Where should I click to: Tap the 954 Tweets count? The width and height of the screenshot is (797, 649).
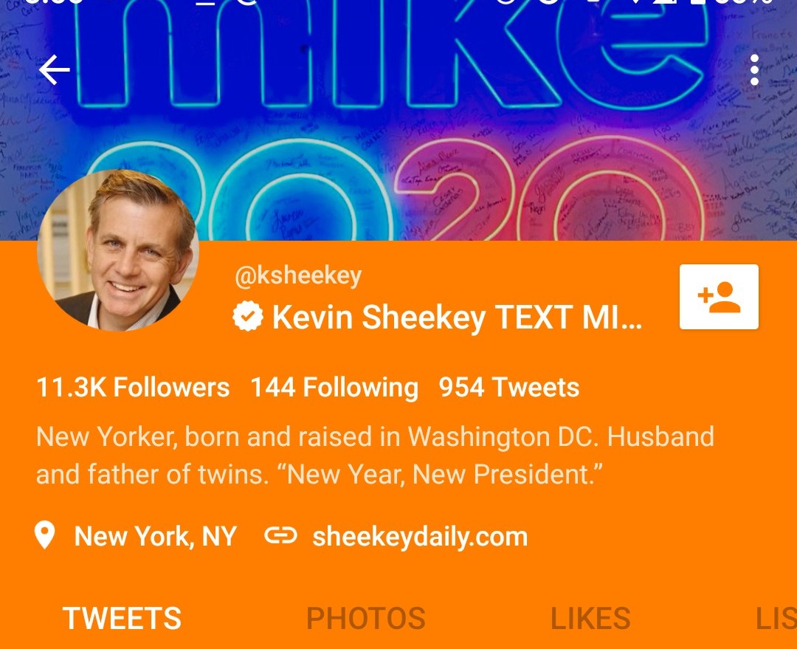coord(508,387)
